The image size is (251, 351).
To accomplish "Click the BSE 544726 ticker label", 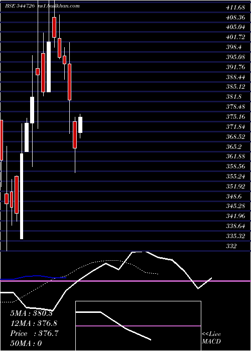I will (x=20, y=6).
